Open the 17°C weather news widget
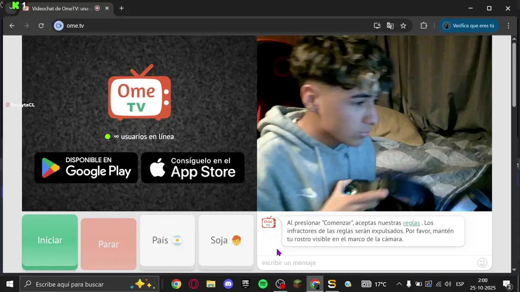Image resolution: width=520 pixels, height=292 pixels. coord(374,284)
